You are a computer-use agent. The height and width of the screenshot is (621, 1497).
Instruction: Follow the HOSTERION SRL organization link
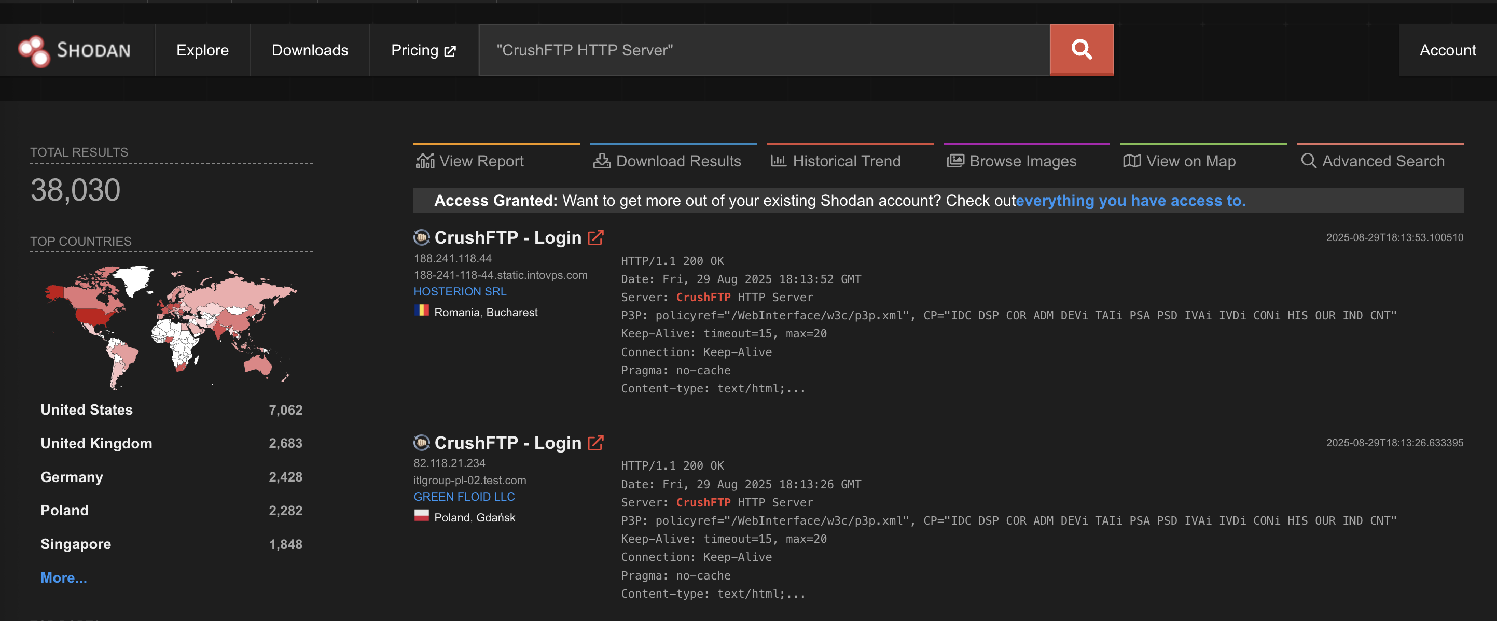point(460,291)
